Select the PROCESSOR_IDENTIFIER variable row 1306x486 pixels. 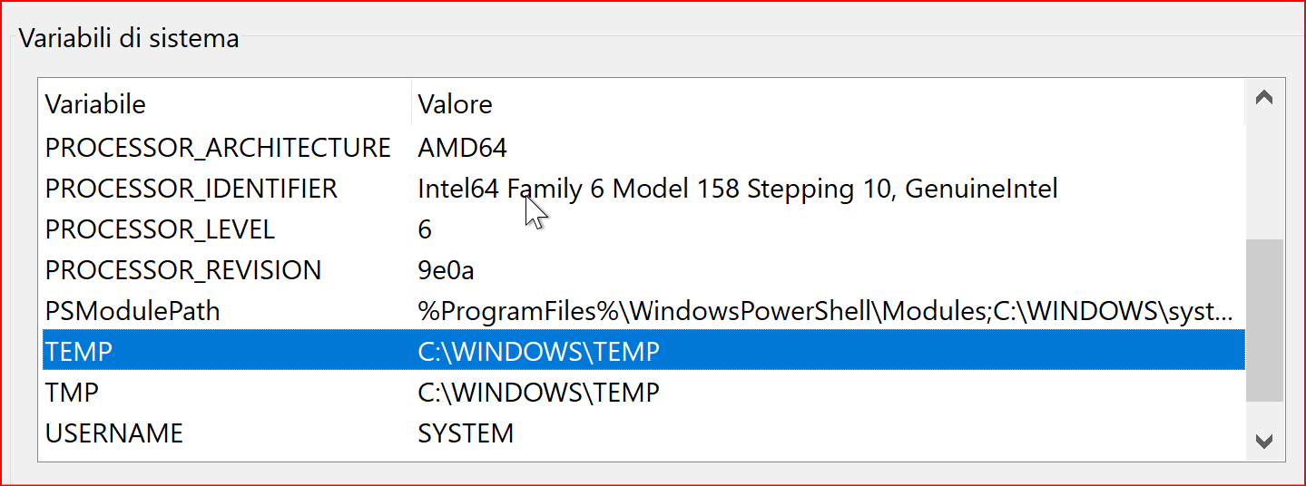point(643,189)
